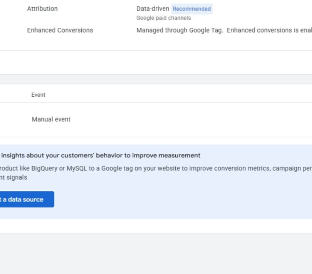Click the Google tag mention in banner text

pyautogui.click(x=117, y=168)
